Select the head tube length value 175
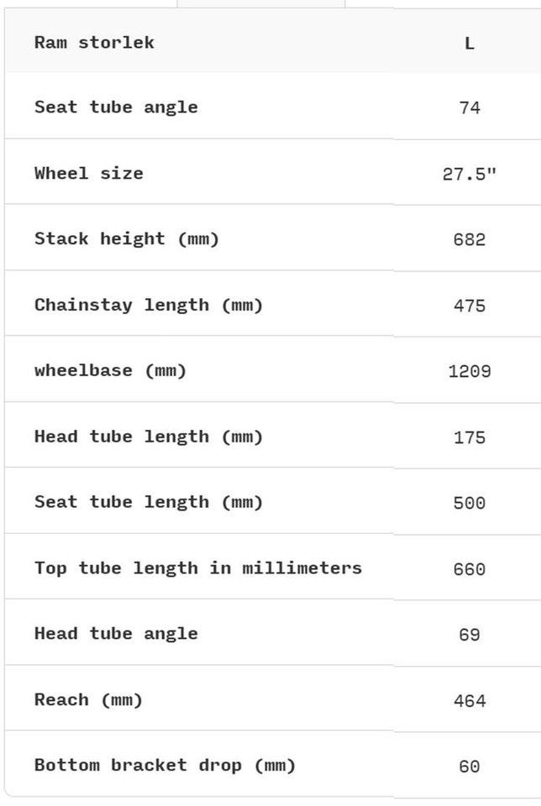Viewport: 541px width, 806px height. 469,437
